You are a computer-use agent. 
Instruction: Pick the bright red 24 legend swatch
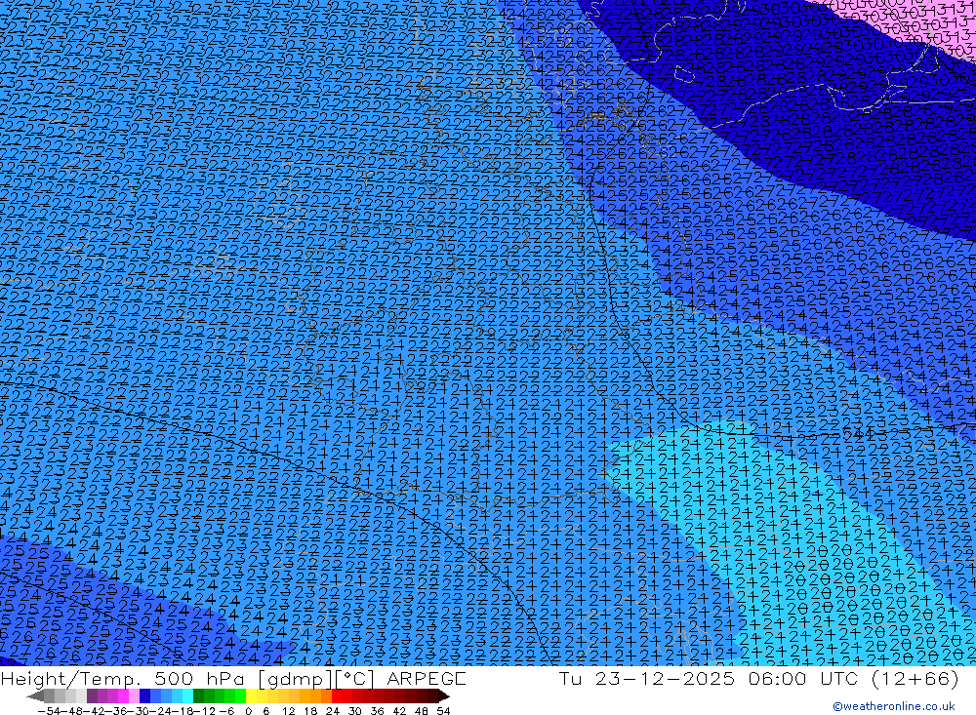(338, 696)
